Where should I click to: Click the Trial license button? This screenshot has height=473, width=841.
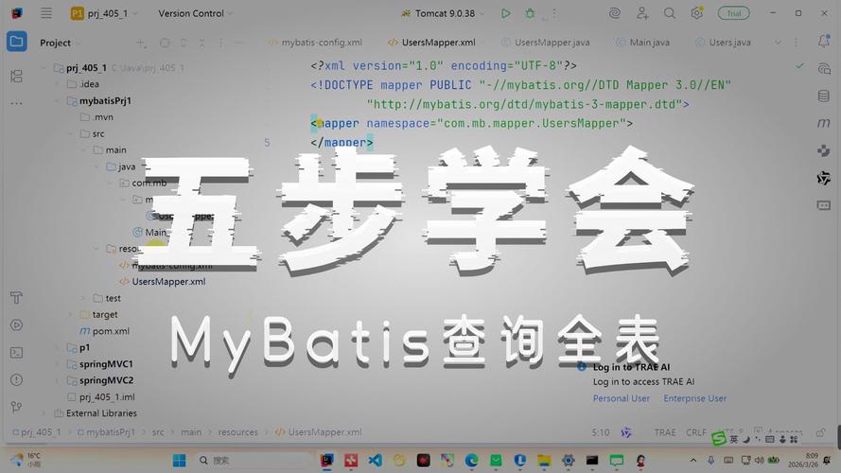pyautogui.click(x=734, y=13)
